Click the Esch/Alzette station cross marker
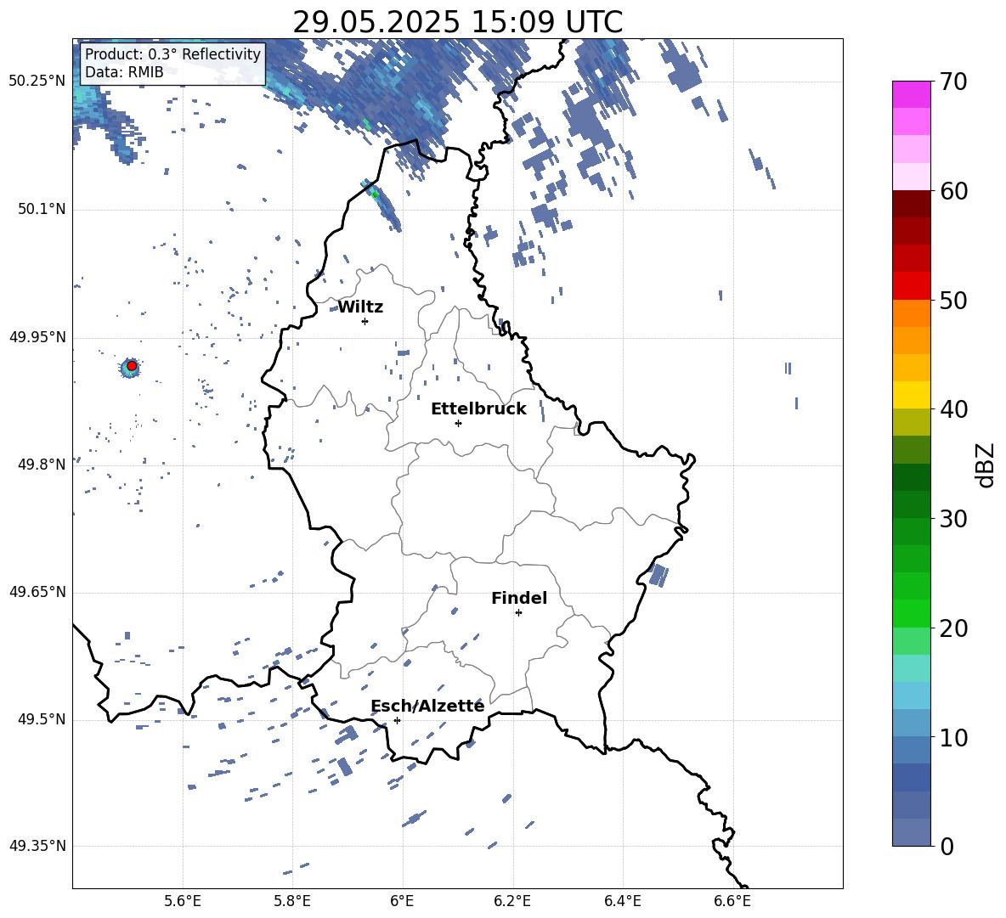The image size is (1006, 918). click(x=397, y=720)
